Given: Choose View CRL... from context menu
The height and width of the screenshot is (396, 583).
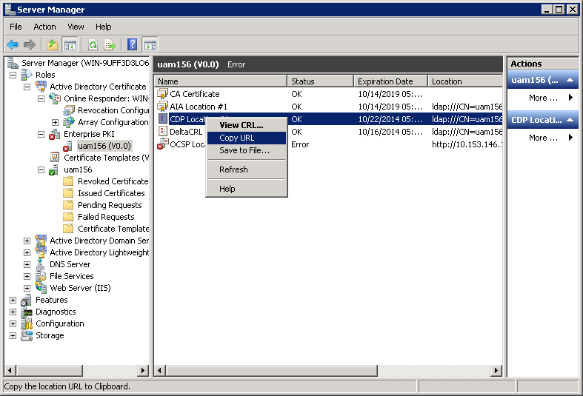Looking at the screenshot, I should click(x=247, y=125).
